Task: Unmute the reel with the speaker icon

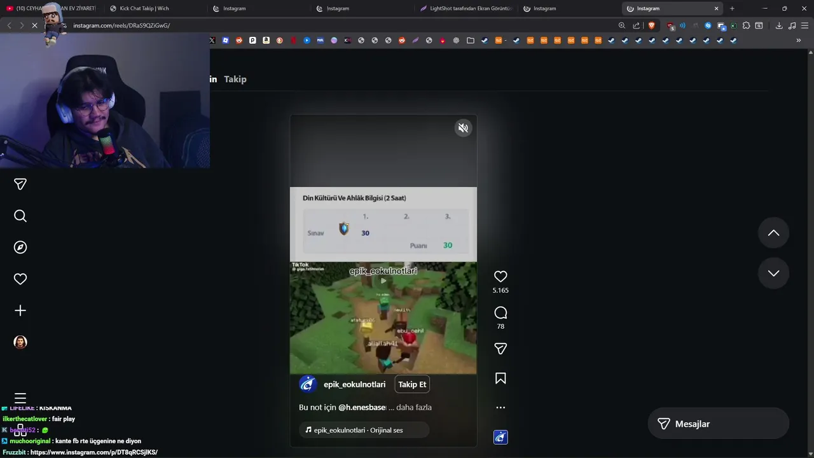Action: [463, 128]
